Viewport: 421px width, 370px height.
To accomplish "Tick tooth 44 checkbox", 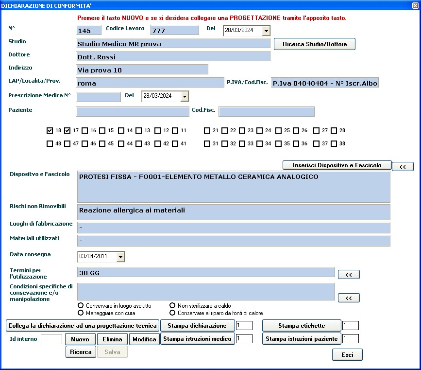I will pos(121,143).
